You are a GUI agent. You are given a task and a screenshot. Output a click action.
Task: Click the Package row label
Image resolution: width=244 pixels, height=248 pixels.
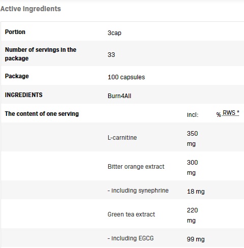pyautogui.click(x=17, y=76)
